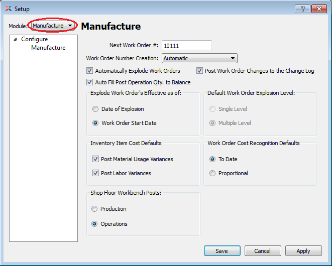Uncheck Post Labor Variances checkbox
332x266 pixels.
point(95,173)
